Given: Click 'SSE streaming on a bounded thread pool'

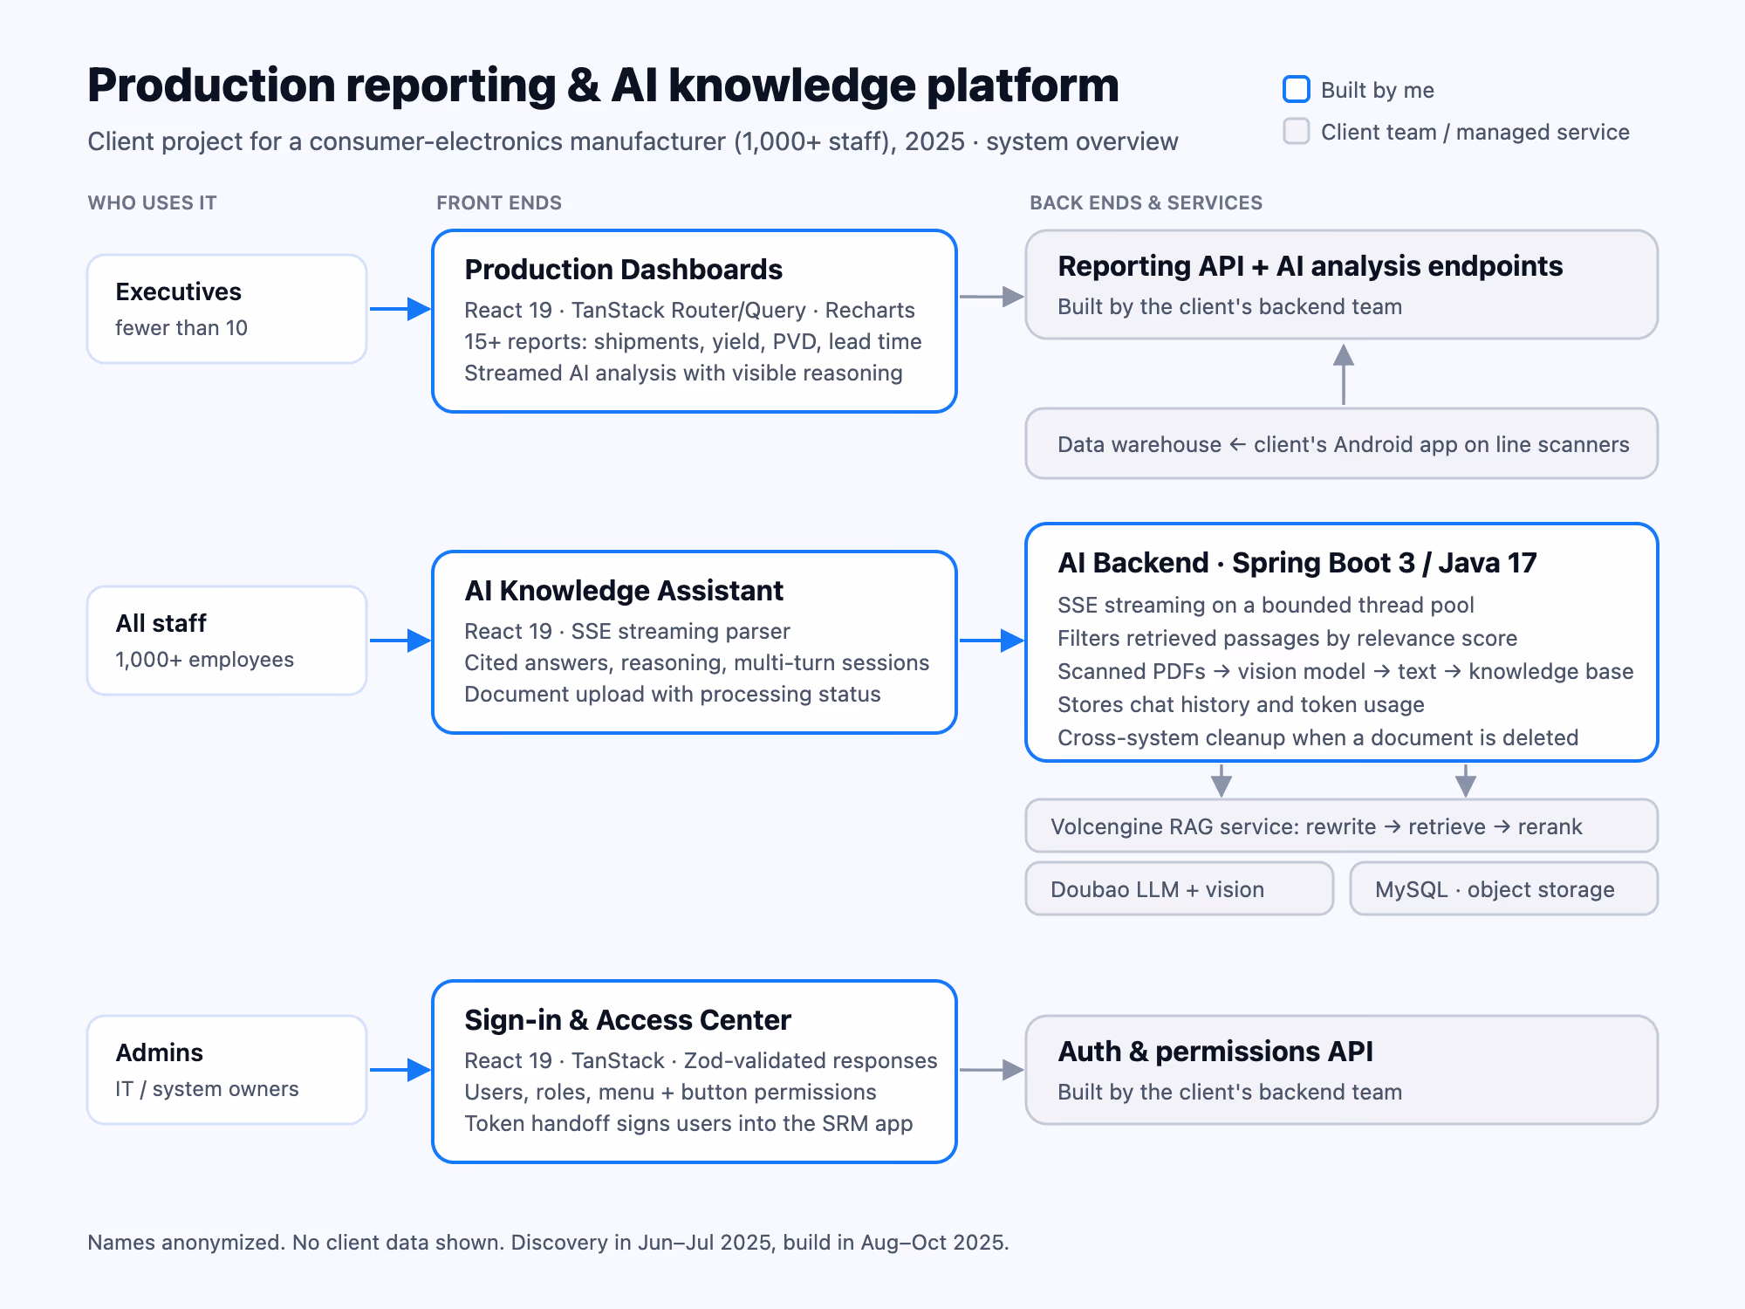Looking at the screenshot, I should [1265, 605].
